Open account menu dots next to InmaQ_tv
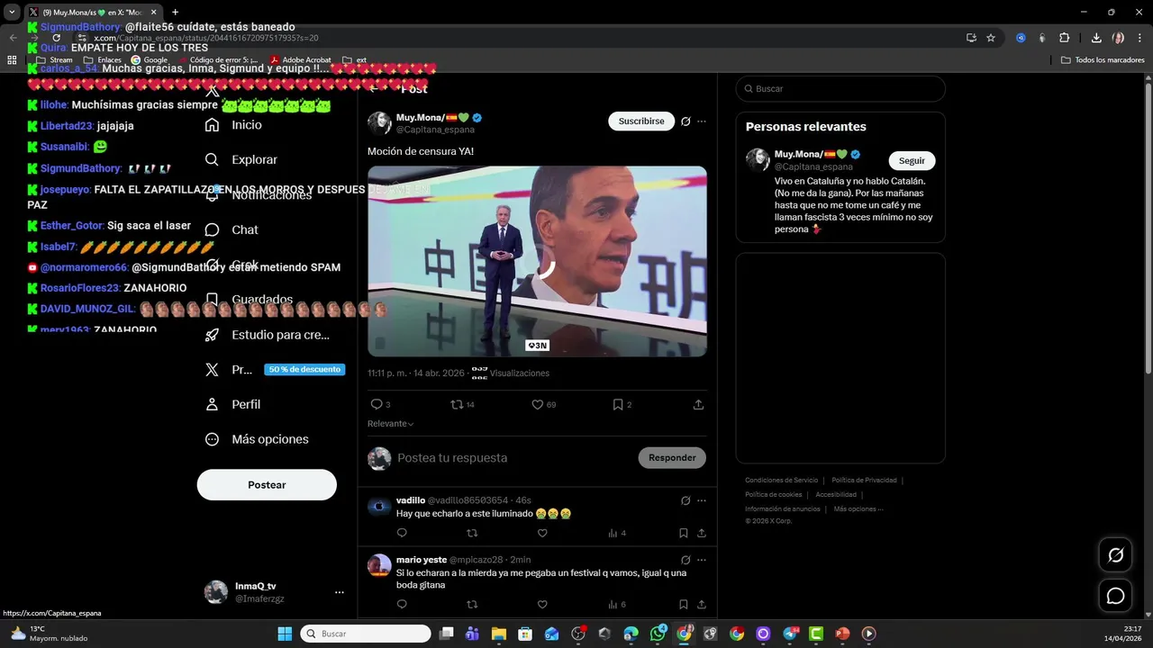The image size is (1153, 648). [340, 592]
